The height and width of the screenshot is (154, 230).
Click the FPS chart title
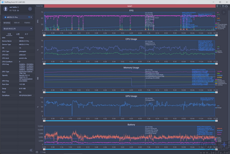[131, 10]
